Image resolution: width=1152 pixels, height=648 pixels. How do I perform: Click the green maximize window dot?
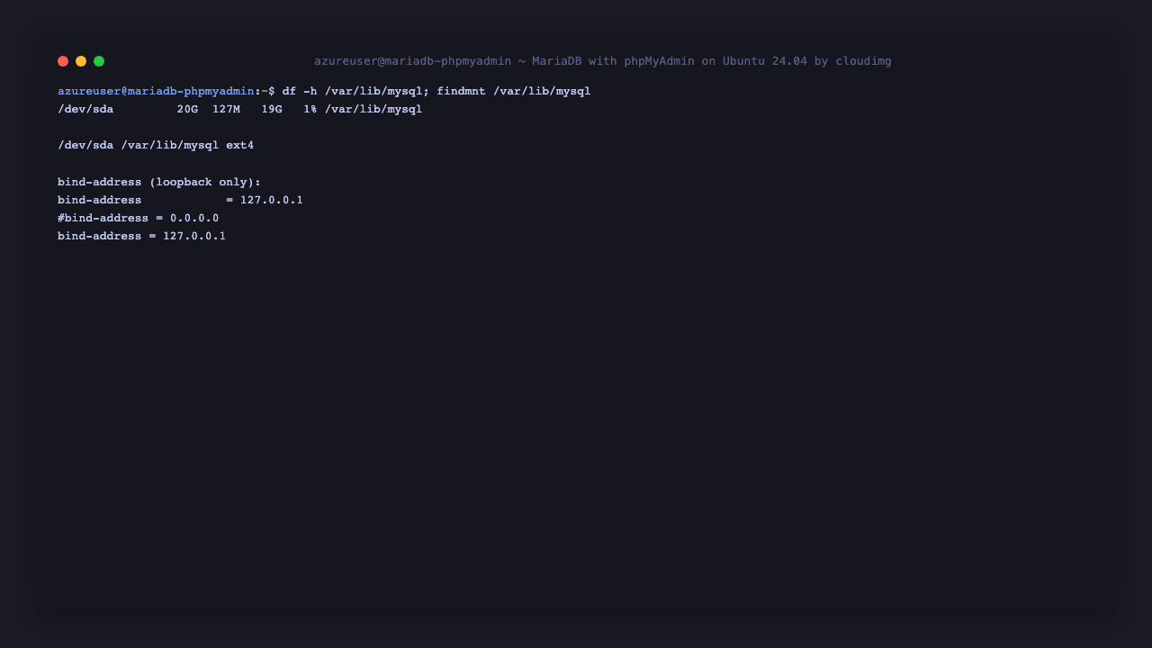99,61
